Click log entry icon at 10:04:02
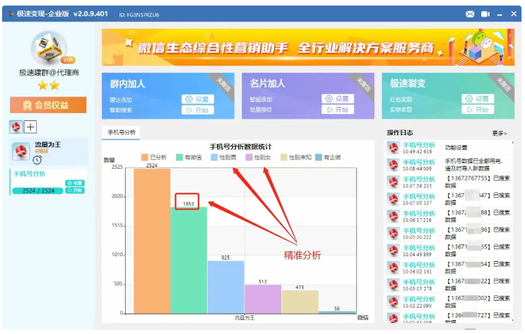 point(394,268)
